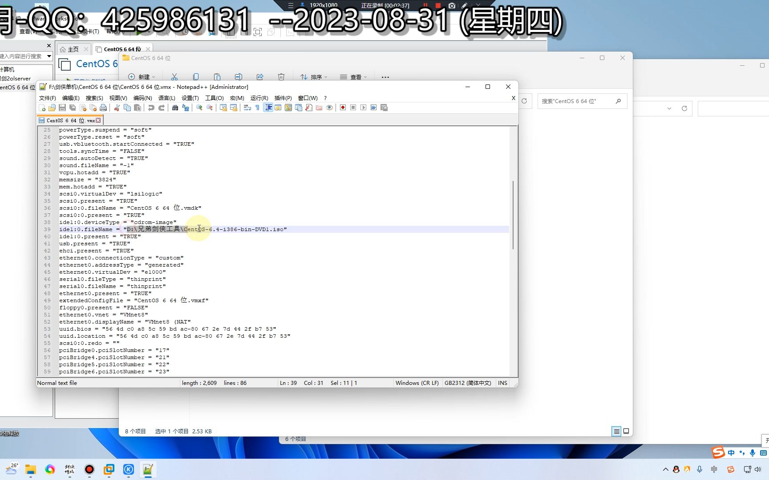Image resolution: width=769 pixels, height=480 pixels.
Task: Click the Close document icon in Notepad++ toolbar
Action: point(83,108)
